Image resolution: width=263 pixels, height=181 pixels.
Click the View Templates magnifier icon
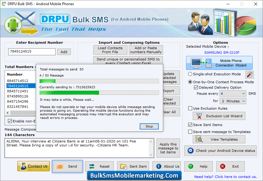[199, 139]
